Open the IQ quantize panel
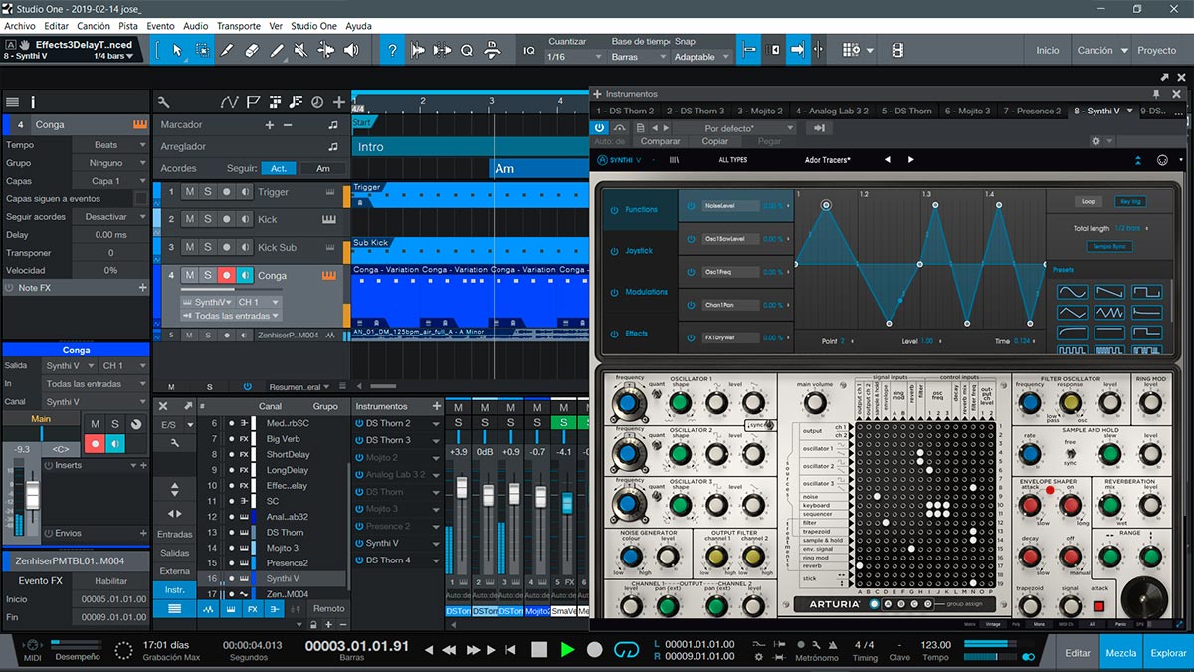This screenshot has height=672, width=1194. coord(529,50)
